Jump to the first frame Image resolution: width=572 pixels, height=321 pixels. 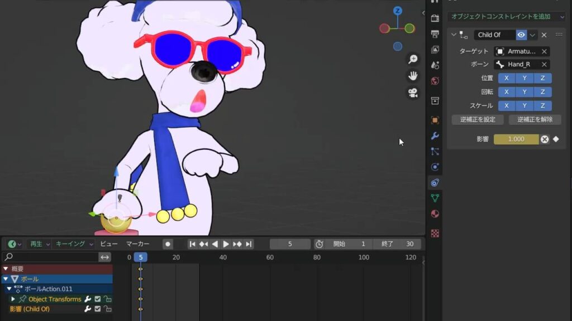(192, 244)
